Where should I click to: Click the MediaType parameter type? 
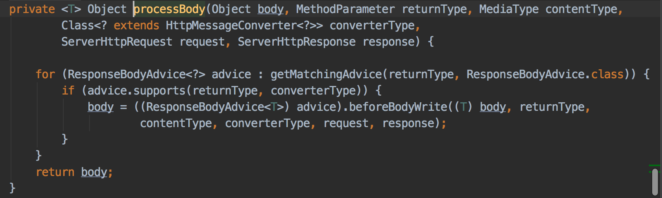pyautogui.click(x=509, y=9)
